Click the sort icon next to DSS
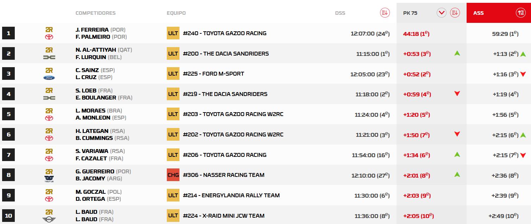Image resolution: width=531 pixels, height=224 pixels. tap(385, 13)
